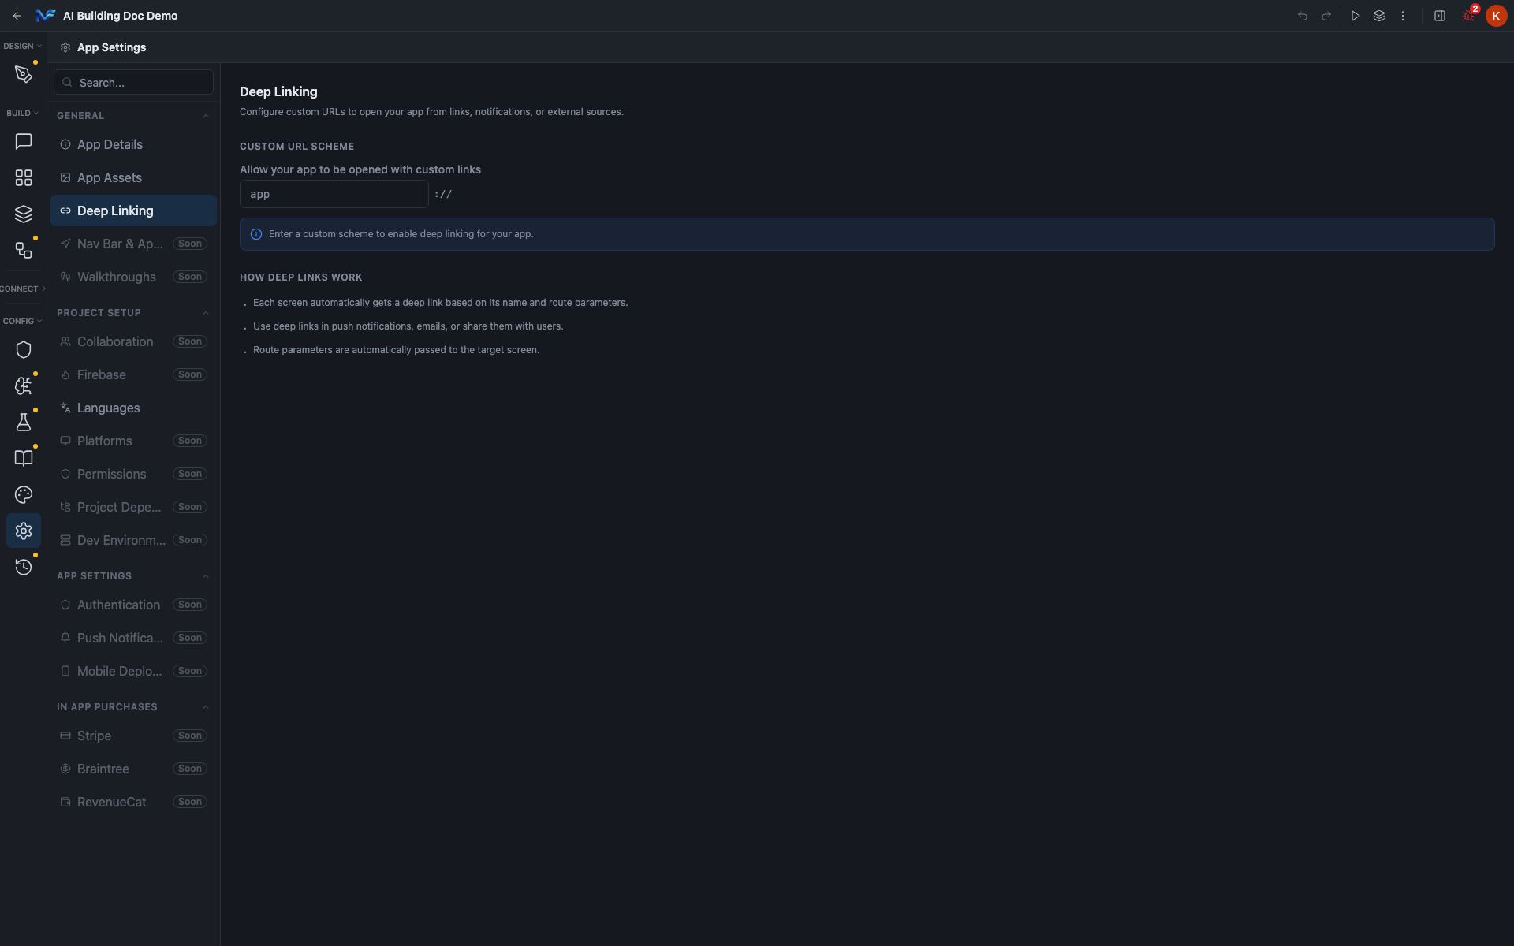Open the layers icon in the top bar
The image size is (1514, 946).
[1379, 16]
